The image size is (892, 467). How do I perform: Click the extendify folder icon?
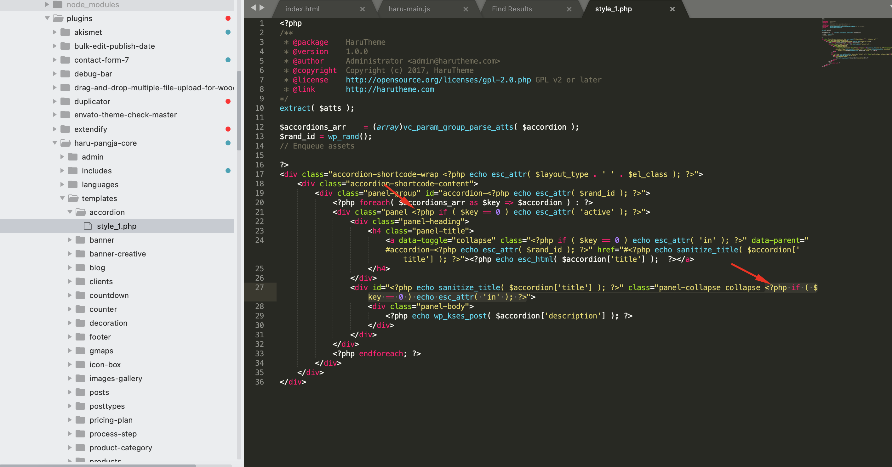click(x=65, y=129)
